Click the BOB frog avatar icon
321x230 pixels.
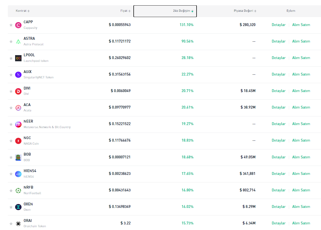[x=18, y=157]
